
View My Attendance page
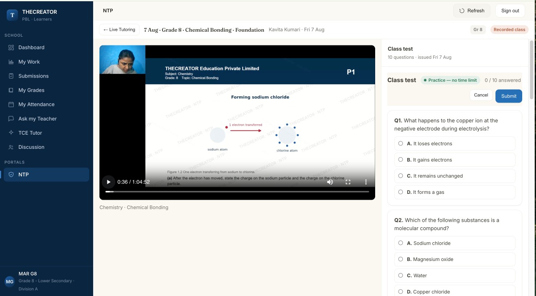click(x=46, y=104)
